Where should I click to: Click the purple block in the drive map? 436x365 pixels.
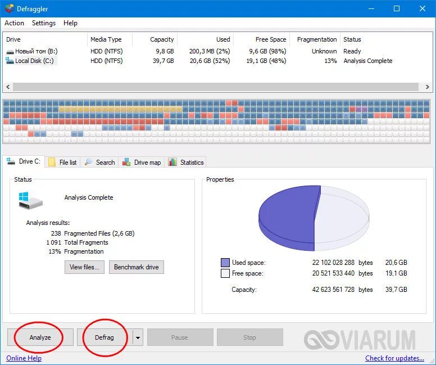pyautogui.click(x=361, y=109)
